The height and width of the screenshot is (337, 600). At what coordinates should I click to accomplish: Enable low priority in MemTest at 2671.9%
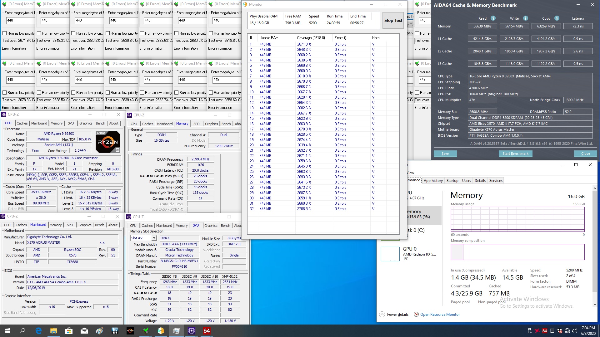point(5,33)
